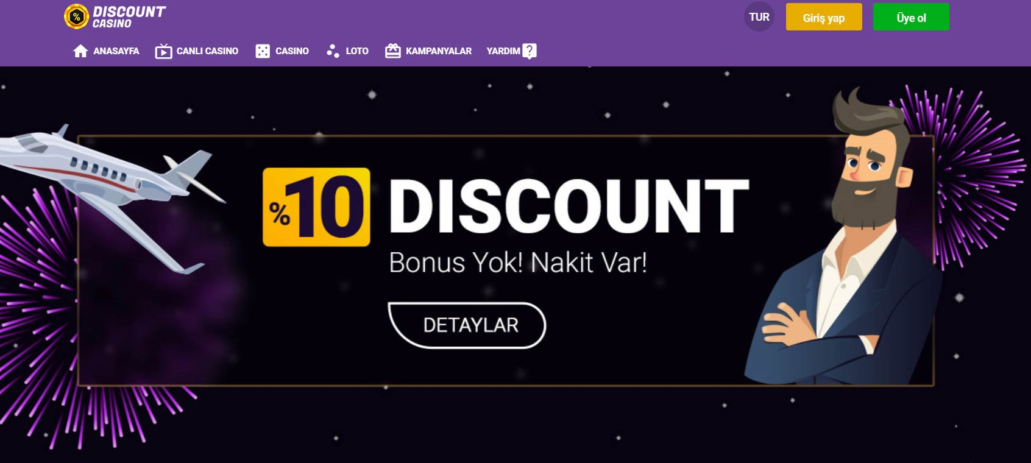This screenshot has height=463, width=1031.
Task: Click the lotto balls icon beside LOTO
Action: point(333,51)
